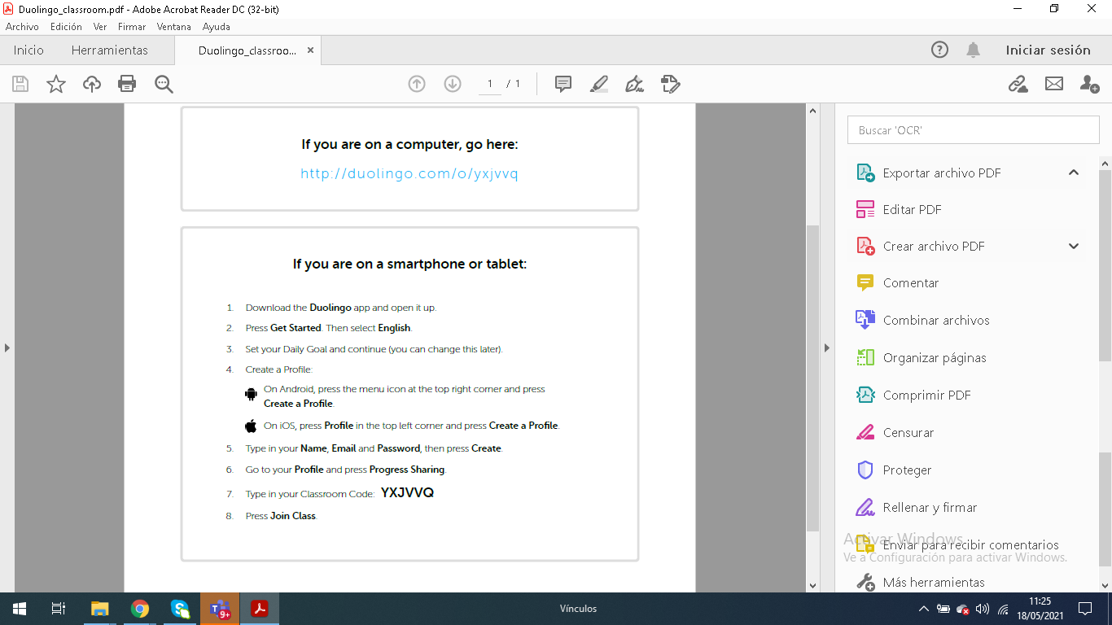Viewport: 1112px width, 625px height.
Task: Open the Windows Start menu
Action: (20, 609)
